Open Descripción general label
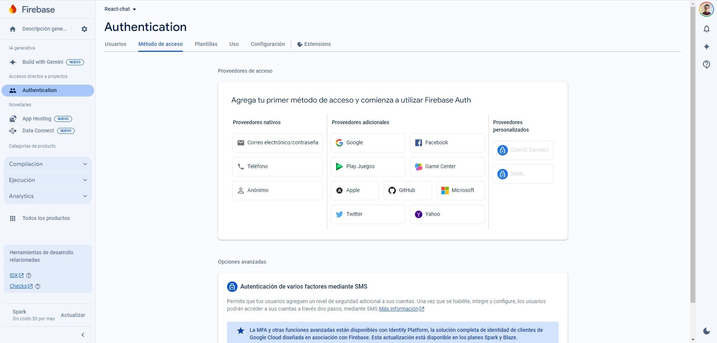This screenshot has width=717, height=343. (44, 29)
